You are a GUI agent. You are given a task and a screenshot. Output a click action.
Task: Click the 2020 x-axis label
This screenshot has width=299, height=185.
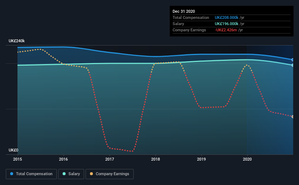click(x=247, y=159)
